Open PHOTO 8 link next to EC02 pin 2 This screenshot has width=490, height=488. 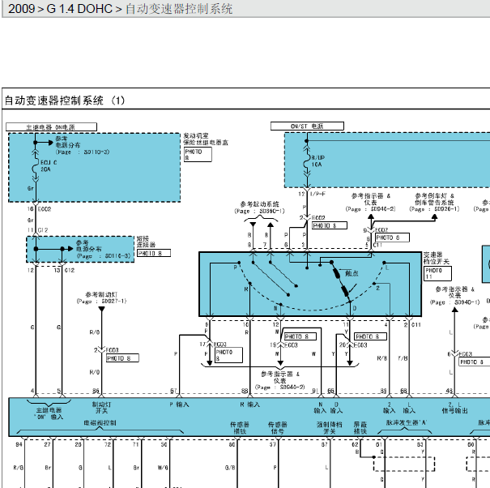tap(330, 225)
